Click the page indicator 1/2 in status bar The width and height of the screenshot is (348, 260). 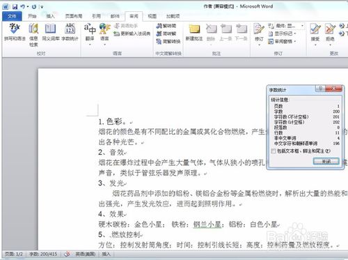coord(14,254)
